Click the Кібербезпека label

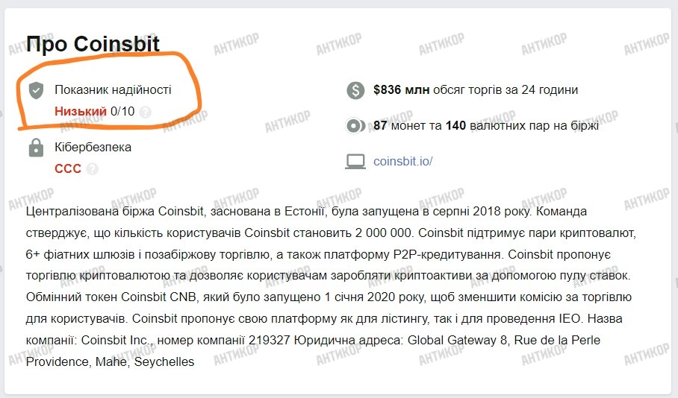point(93,148)
